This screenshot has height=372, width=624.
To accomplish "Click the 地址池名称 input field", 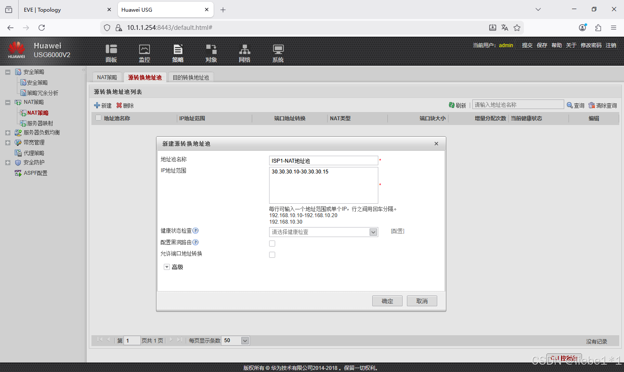I will pyautogui.click(x=323, y=160).
